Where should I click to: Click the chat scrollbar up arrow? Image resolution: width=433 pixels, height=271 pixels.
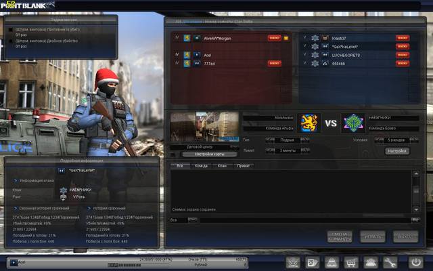[416, 173]
